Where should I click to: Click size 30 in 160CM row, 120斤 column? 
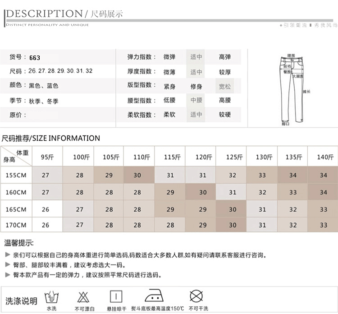200,192
